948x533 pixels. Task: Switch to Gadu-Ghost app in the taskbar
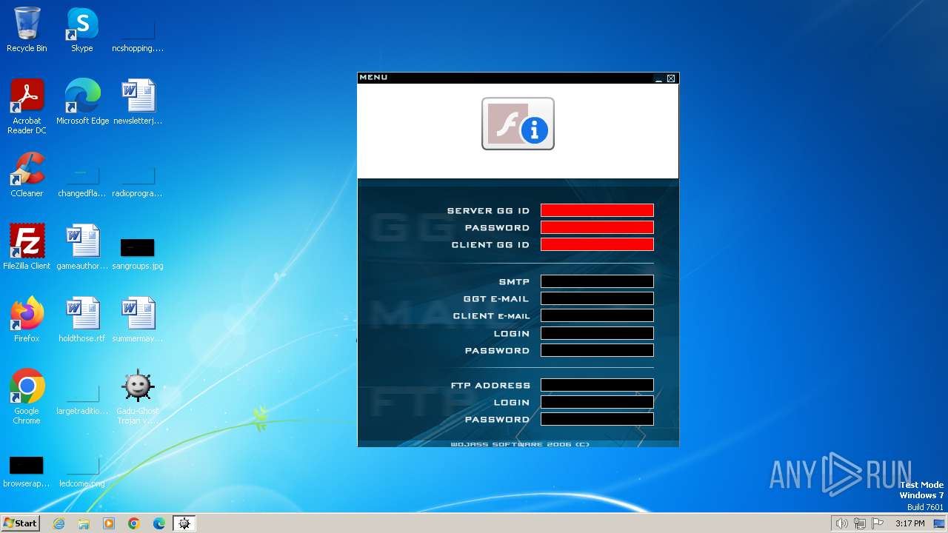pyautogui.click(x=184, y=523)
